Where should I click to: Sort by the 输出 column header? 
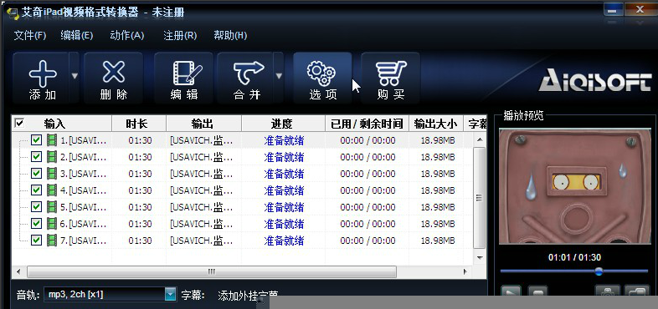coord(203,124)
